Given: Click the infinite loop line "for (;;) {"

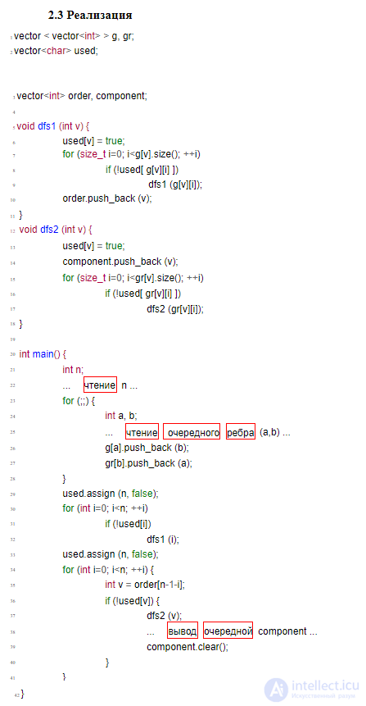Looking at the screenshot, I should click(x=79, y=400).
